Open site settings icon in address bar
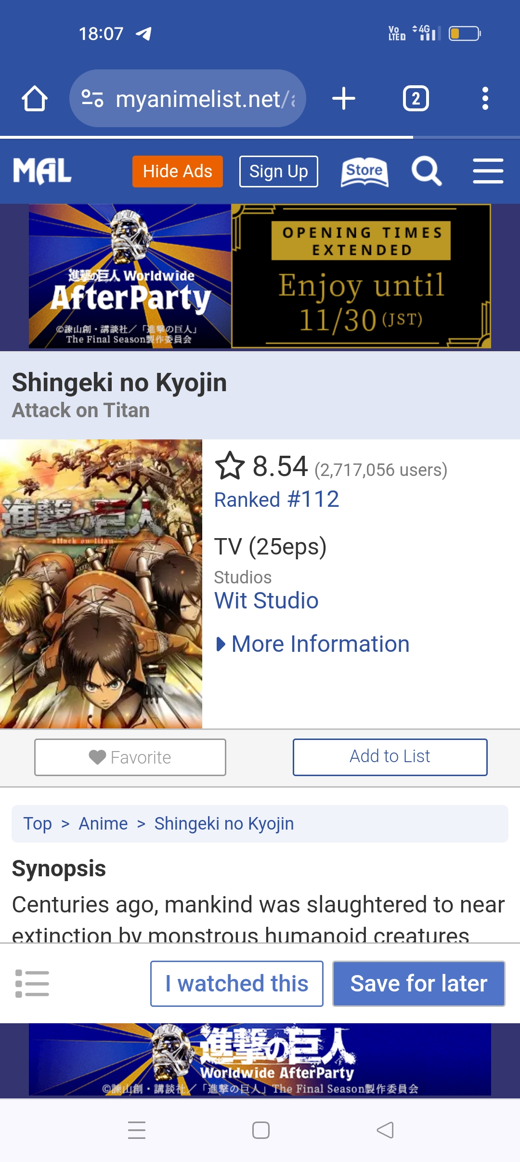The width and height of the screenshot is (520, 1162). pyautogui.click(x=92, y=99)
